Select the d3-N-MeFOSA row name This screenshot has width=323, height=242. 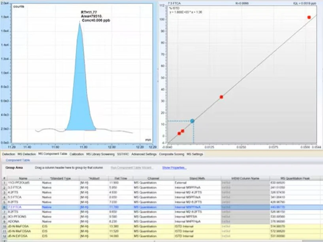tap(18, 226)
